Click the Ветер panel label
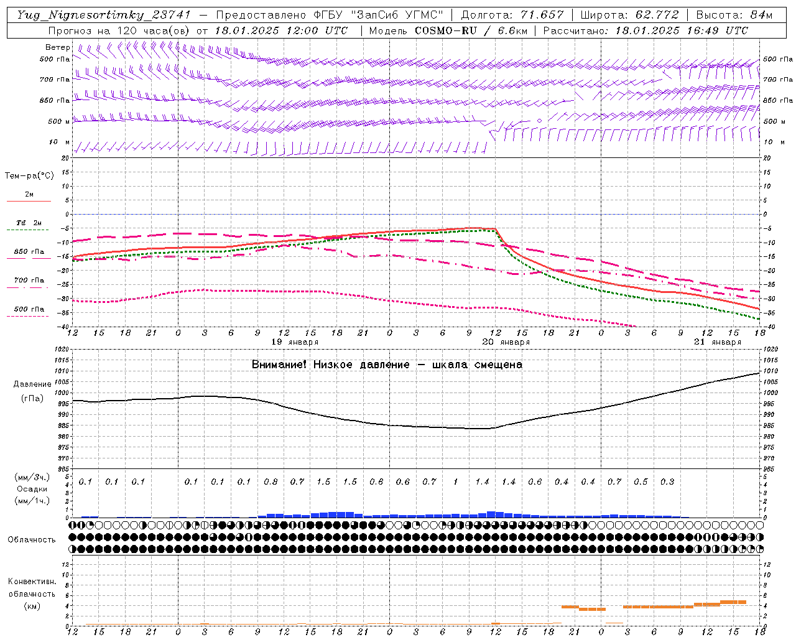This screenshot has height=637, width=796. [58, 47]
